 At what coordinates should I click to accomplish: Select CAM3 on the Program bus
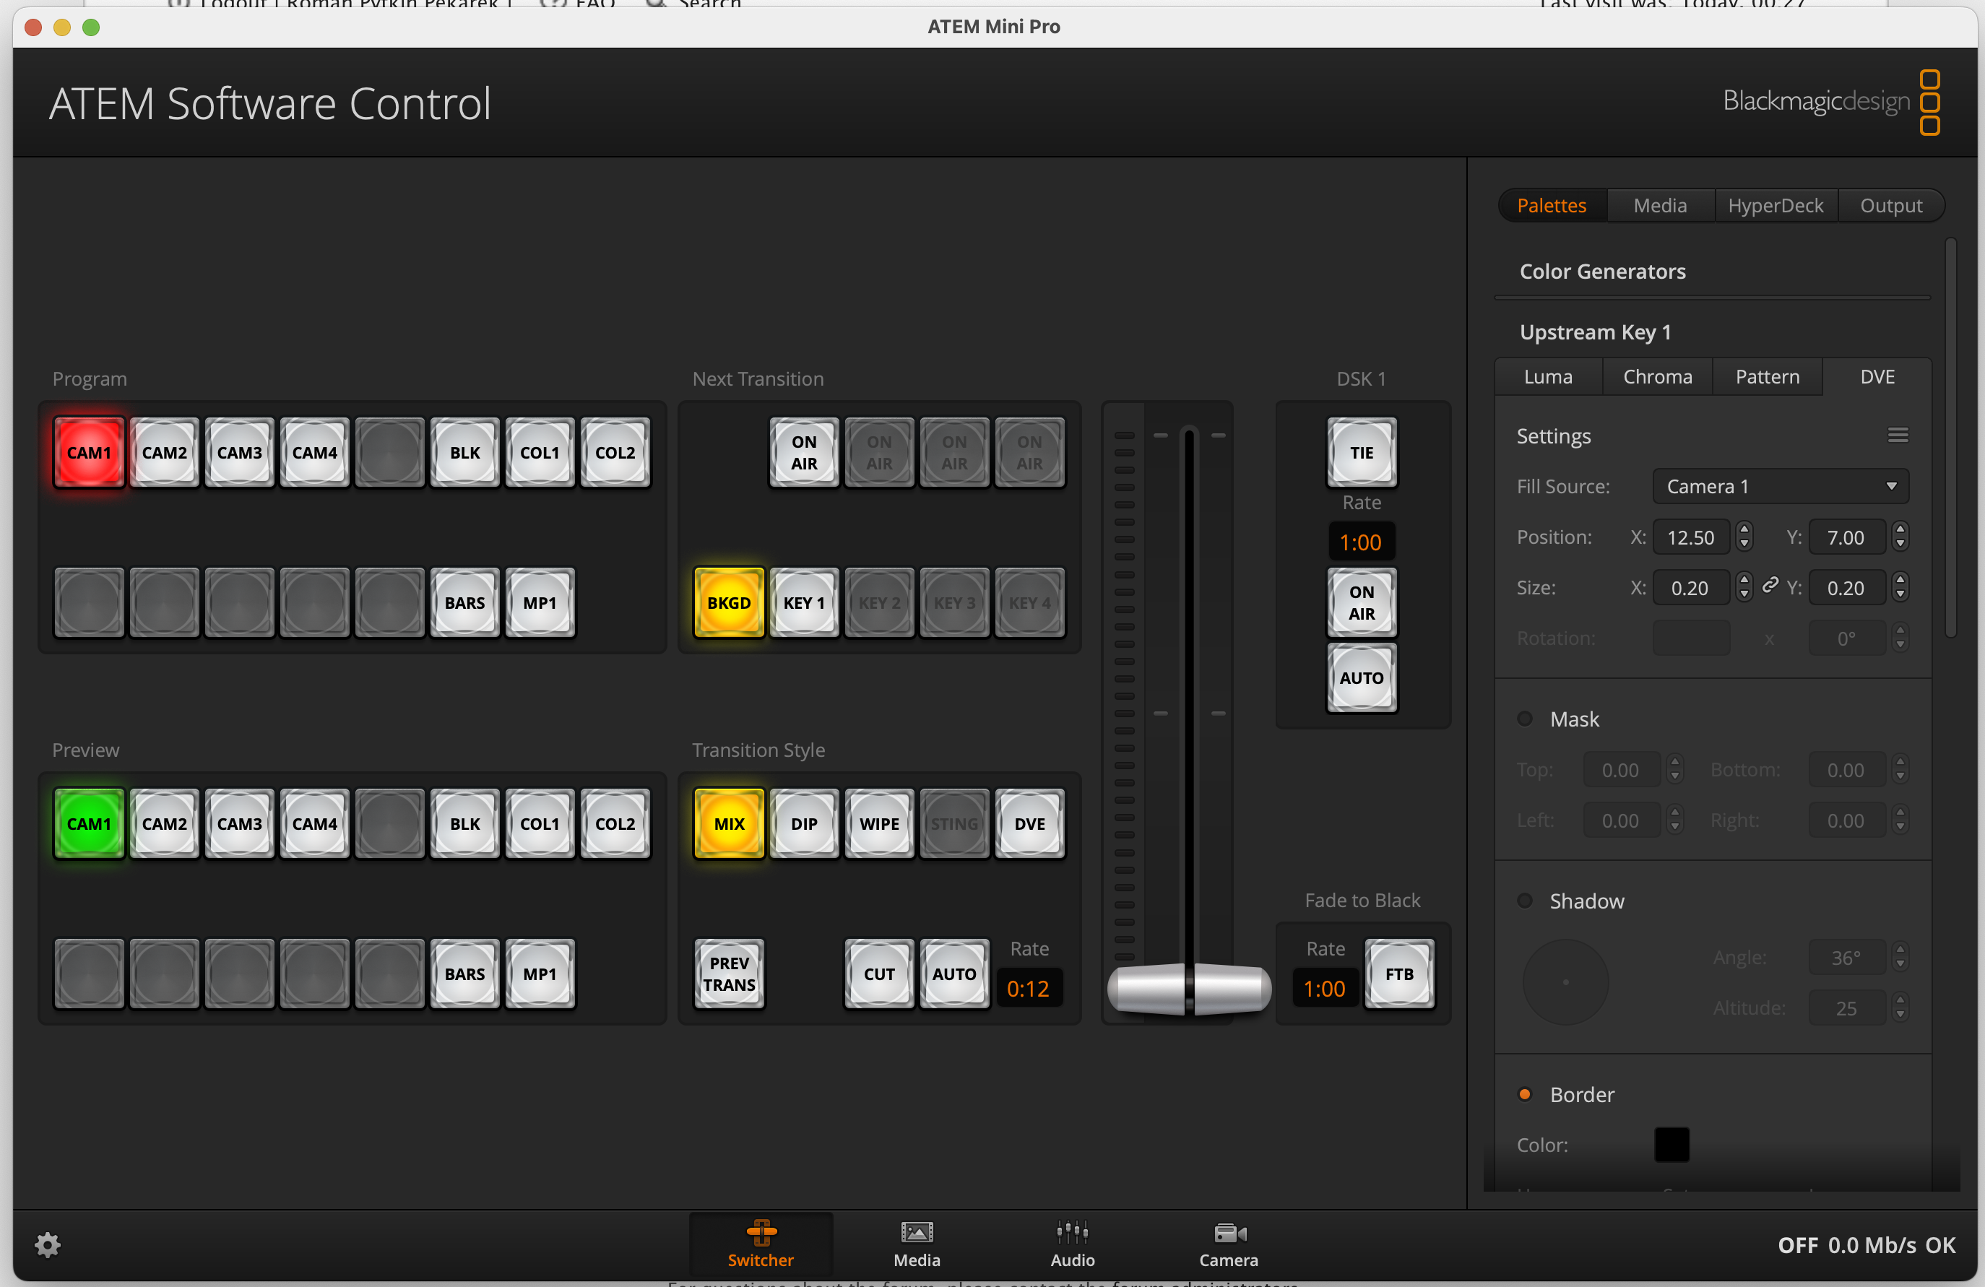[x=239, y=453]
